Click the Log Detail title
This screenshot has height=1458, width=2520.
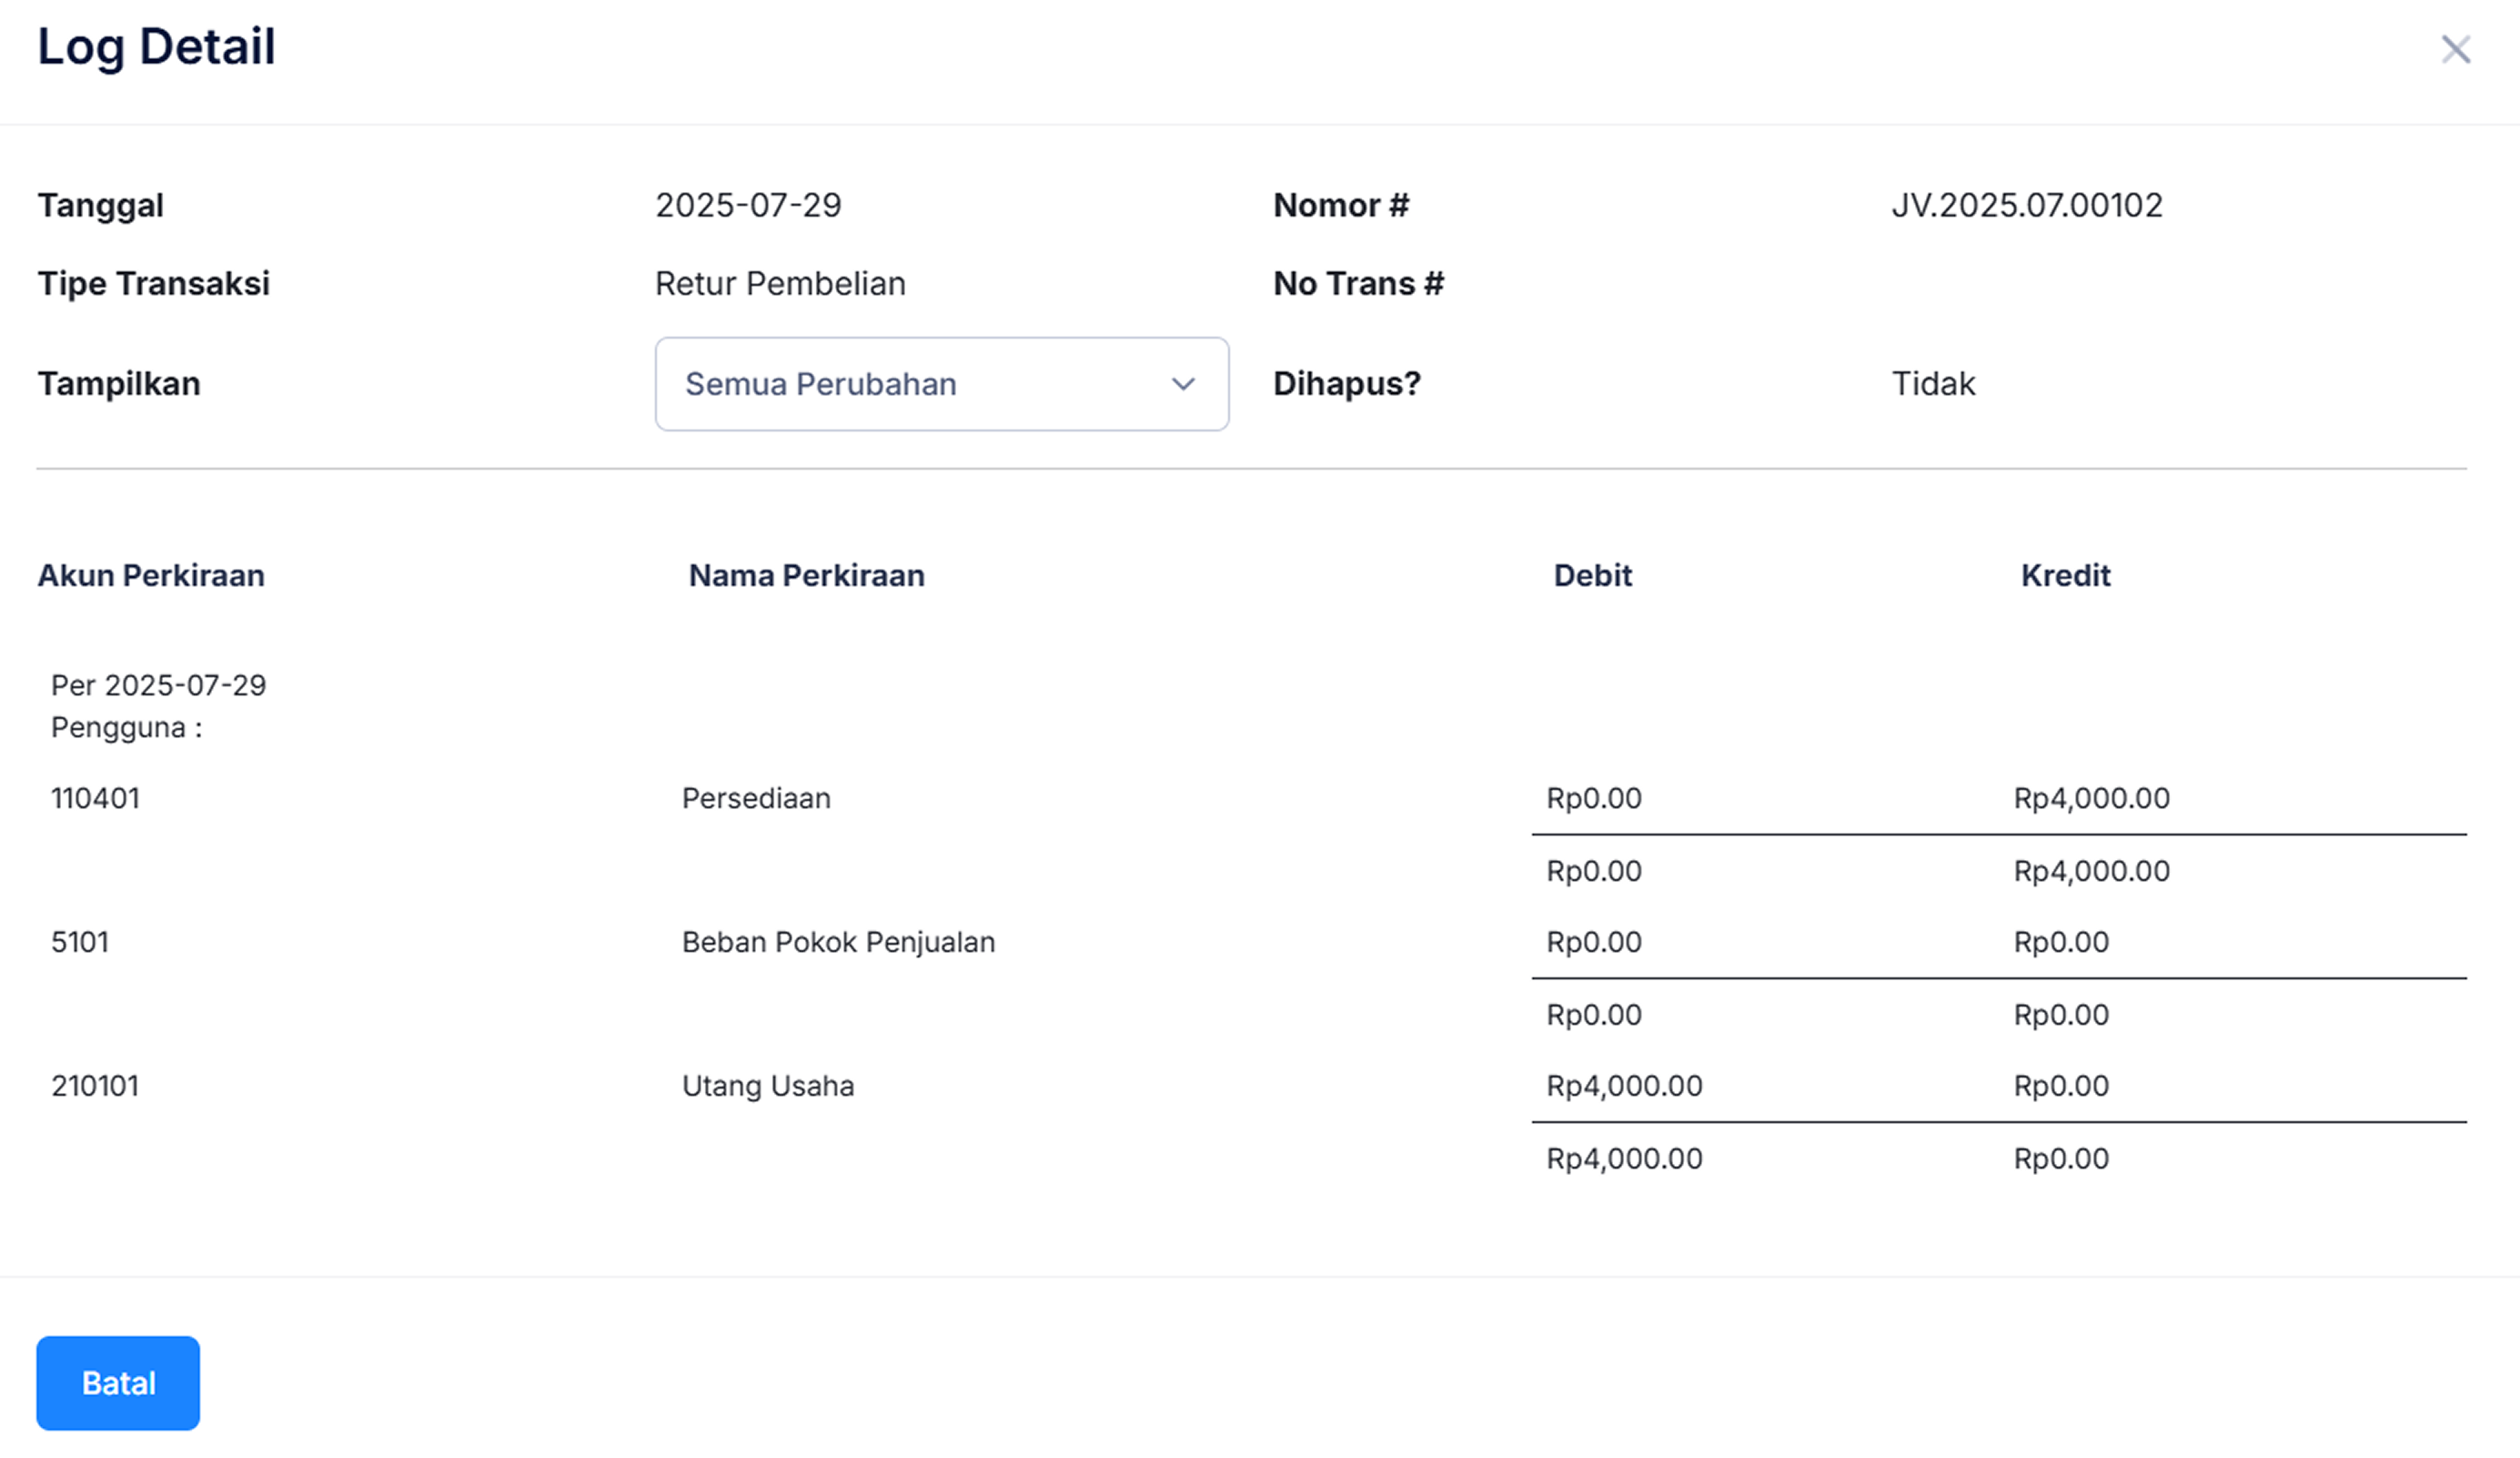(156, 47)
